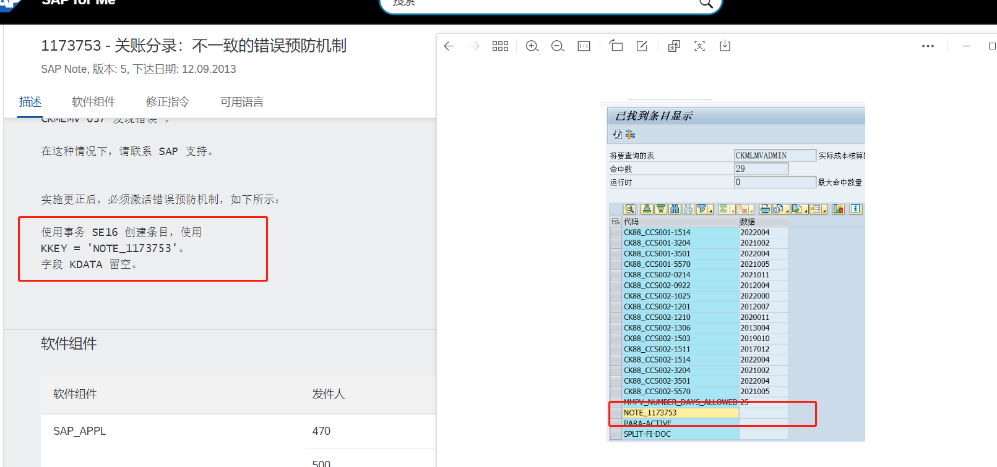
Task: Click the framed-character text recognition icon
Action: [x=699, y=46]
